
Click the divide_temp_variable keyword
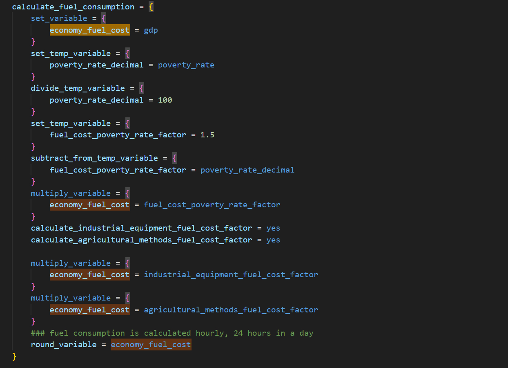(x=78, y=88)
